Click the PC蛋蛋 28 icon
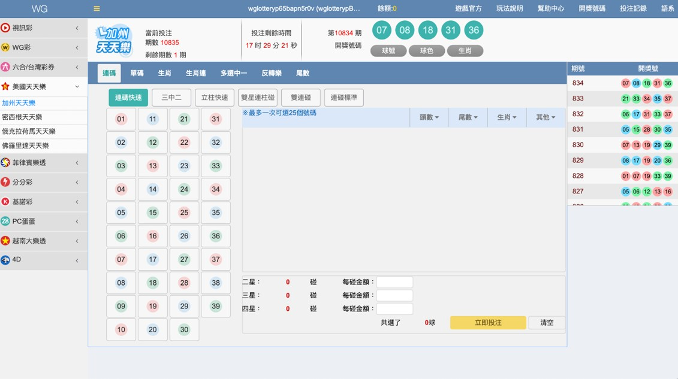The height and width of the screenshot is (379, 678). tap(5, 222)
